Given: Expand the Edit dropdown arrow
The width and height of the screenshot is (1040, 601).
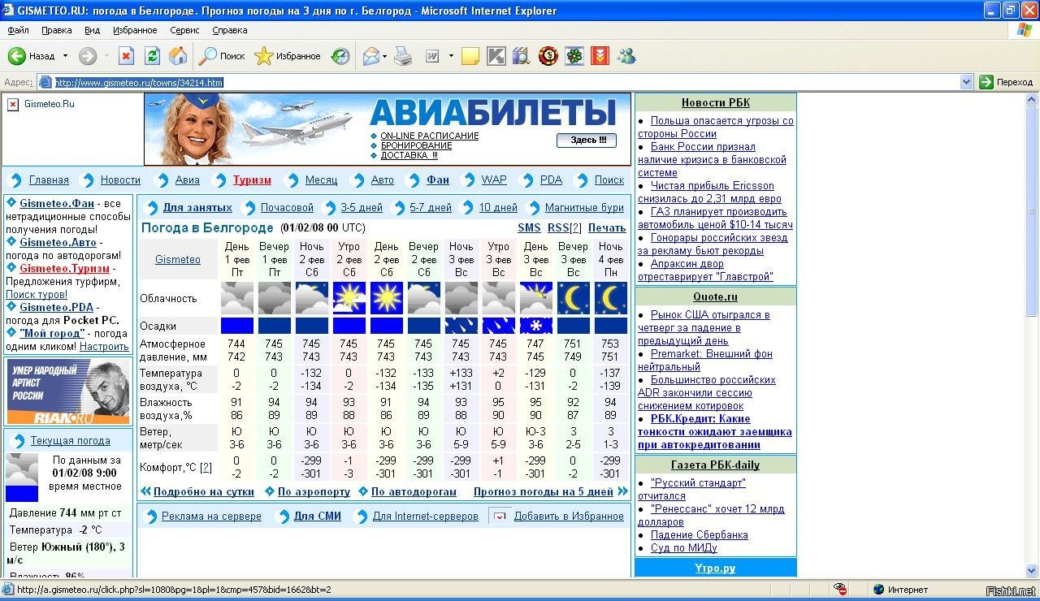Looking at the screenshot, I should [451, 56].
